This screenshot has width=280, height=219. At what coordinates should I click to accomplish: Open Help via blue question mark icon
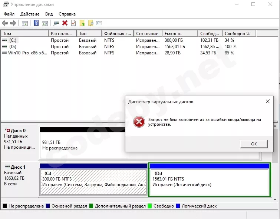tap(36, 23)
